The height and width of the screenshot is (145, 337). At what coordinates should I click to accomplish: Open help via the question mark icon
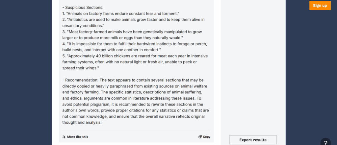325,142
